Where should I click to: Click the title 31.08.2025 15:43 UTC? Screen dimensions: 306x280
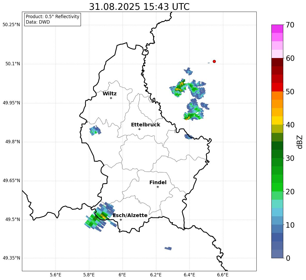coord(139,7)
